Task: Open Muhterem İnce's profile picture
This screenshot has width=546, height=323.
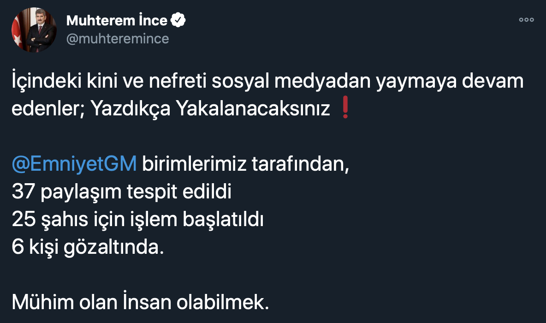Action: coord(34,30)
